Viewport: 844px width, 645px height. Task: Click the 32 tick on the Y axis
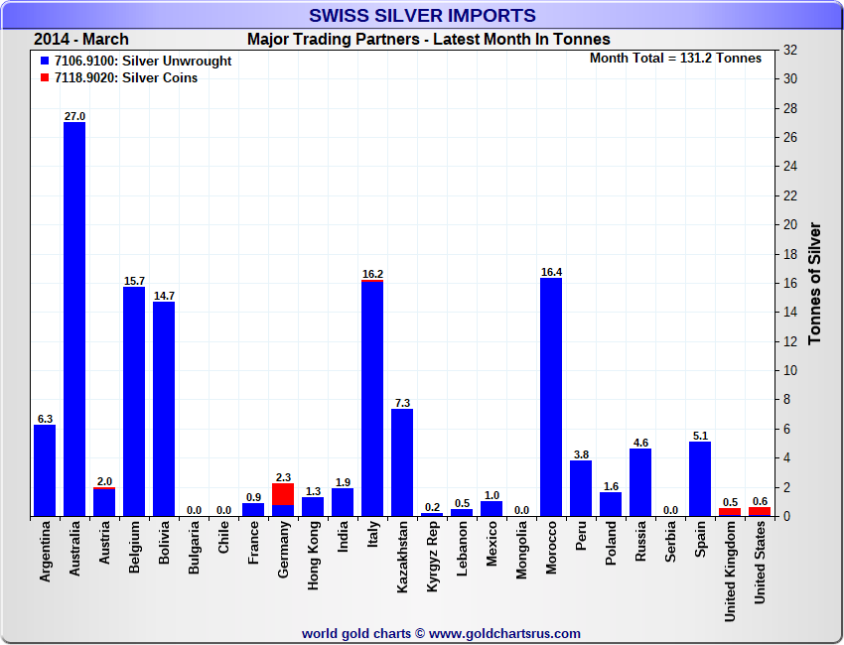pos(790,50)
